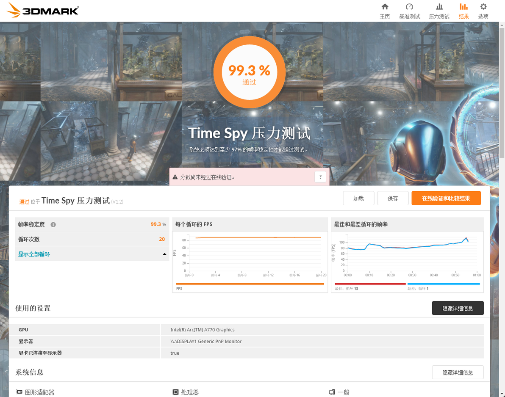Click blue worst loop 1 legend bar

[444, 284]
